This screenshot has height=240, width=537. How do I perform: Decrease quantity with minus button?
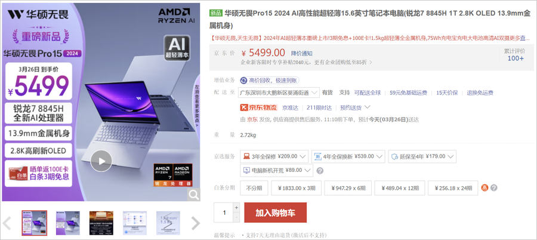pos(236,217)
